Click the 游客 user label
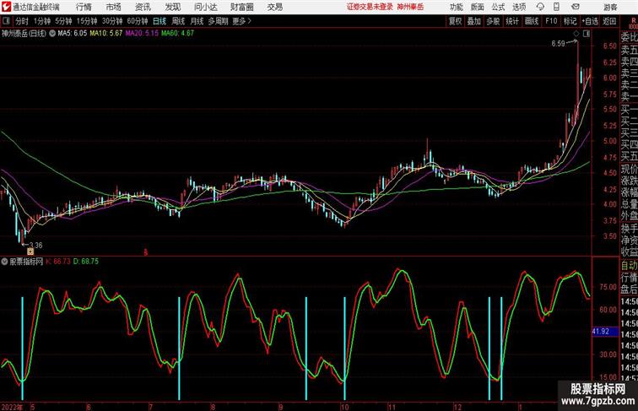The image size is (638, 411). [x=610, y=7]
